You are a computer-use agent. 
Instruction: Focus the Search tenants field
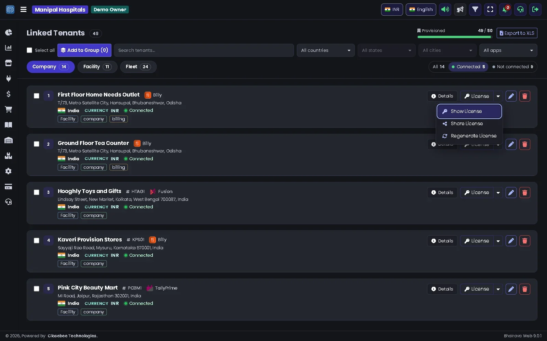pos(204,50)
